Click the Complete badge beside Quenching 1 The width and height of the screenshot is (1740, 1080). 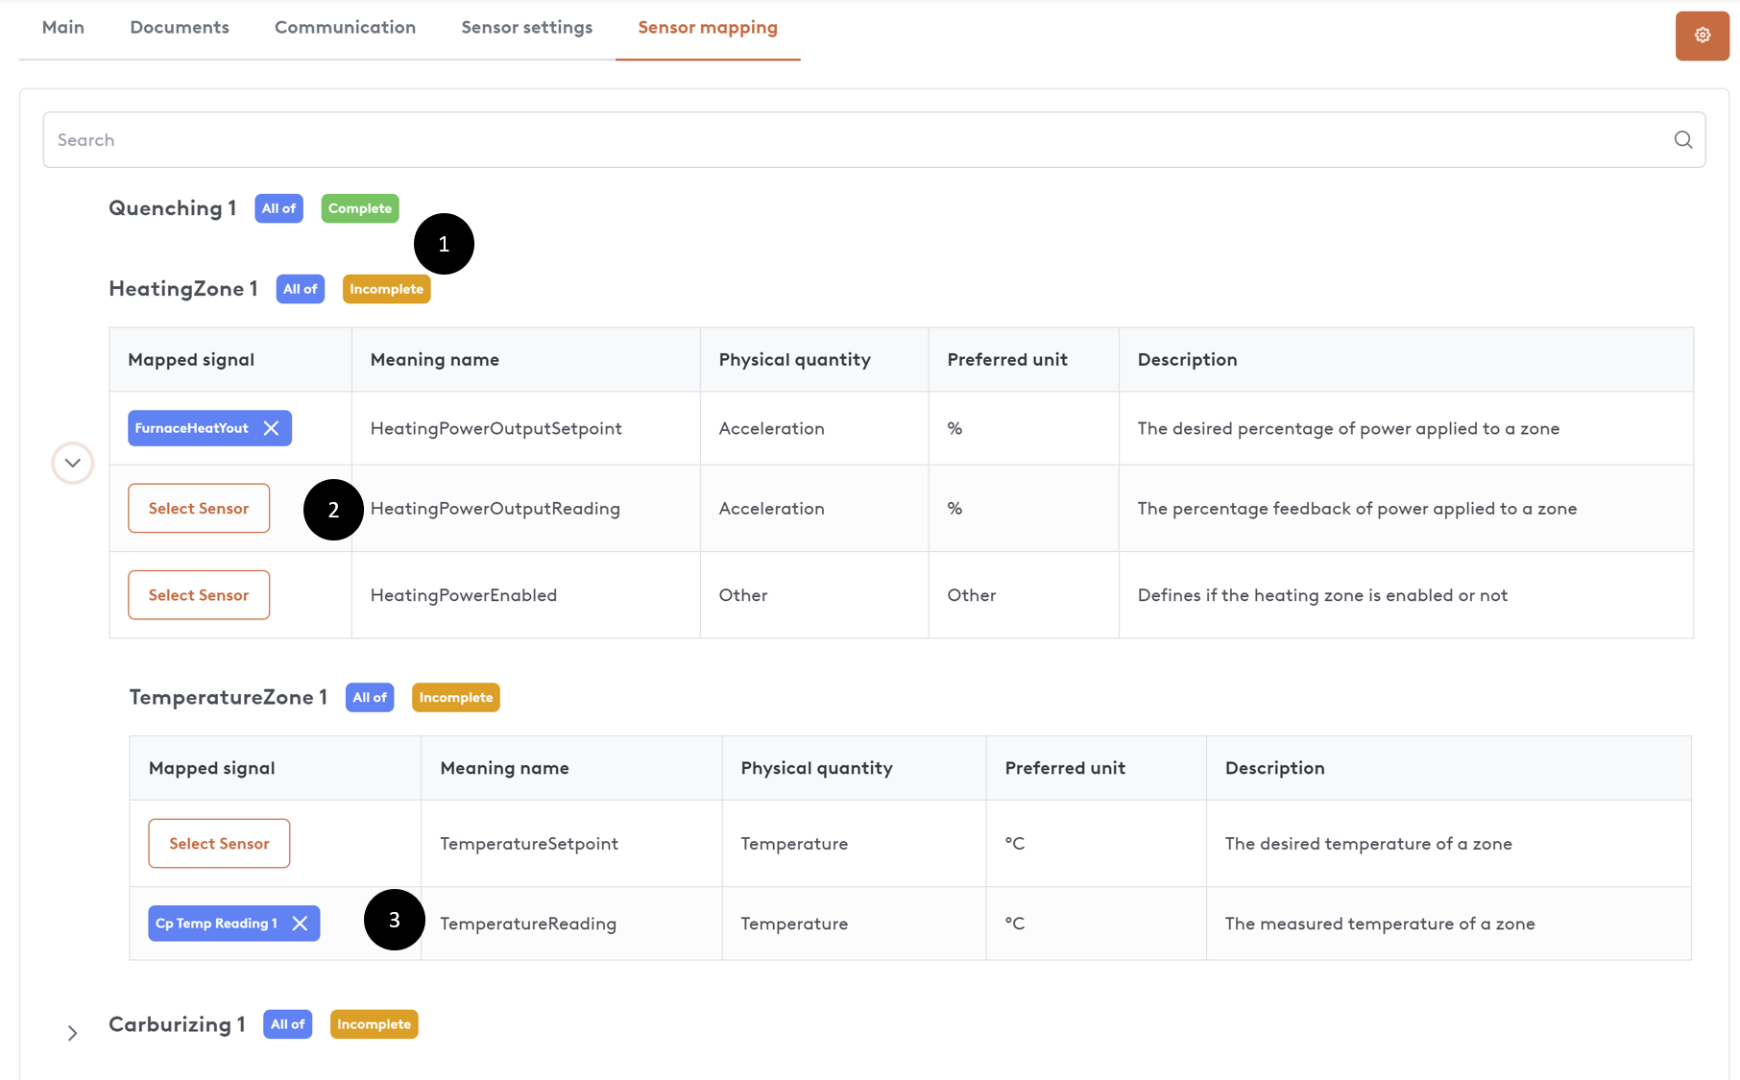click(x=359, y=208)
